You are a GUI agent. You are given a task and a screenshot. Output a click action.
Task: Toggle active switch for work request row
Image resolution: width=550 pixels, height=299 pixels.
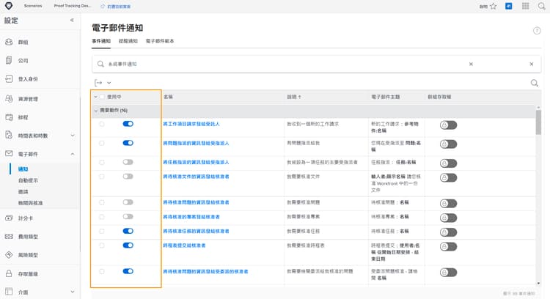(128, 124)
